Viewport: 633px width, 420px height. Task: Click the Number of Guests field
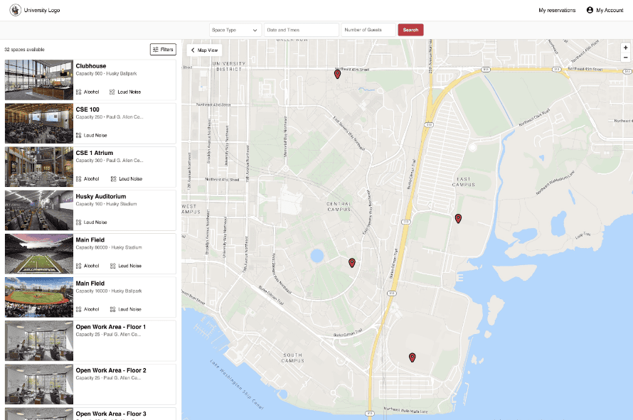[363, 30]
